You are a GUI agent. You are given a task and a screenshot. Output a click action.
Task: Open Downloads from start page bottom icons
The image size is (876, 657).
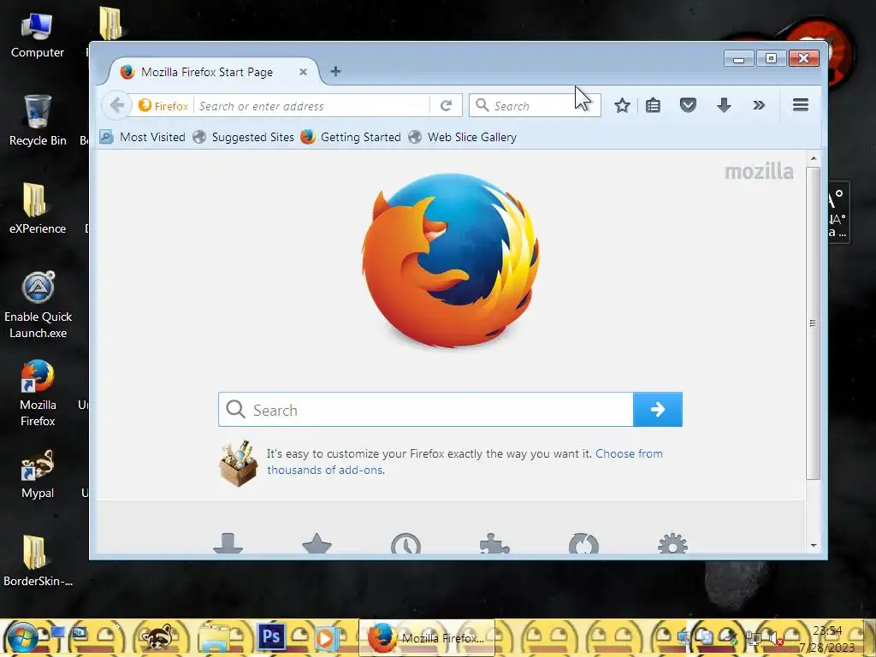click(x=228, y=543)
